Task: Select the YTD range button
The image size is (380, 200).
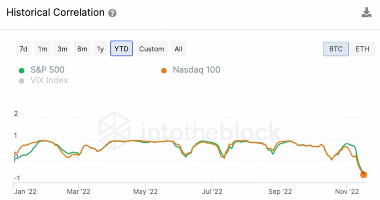Action: tap(122, 49)
